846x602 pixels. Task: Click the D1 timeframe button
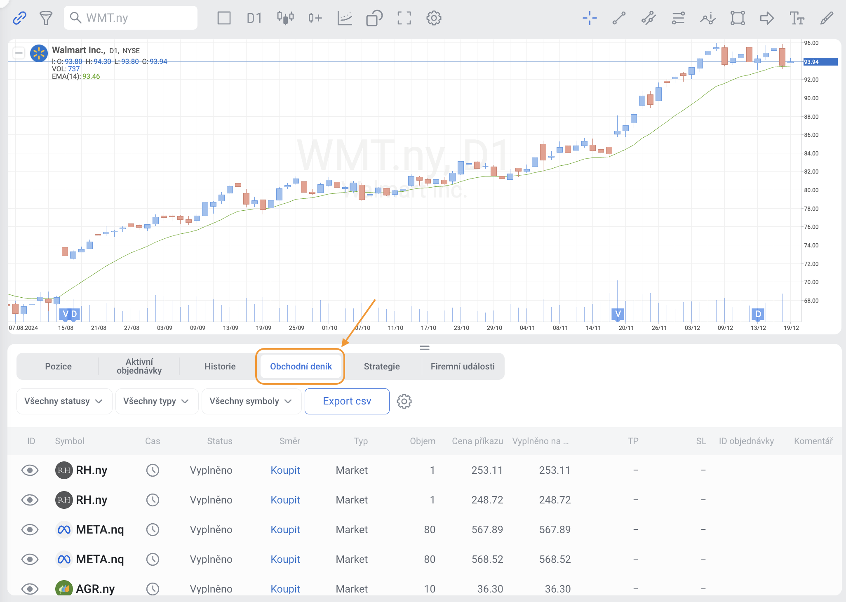point(254,18)
